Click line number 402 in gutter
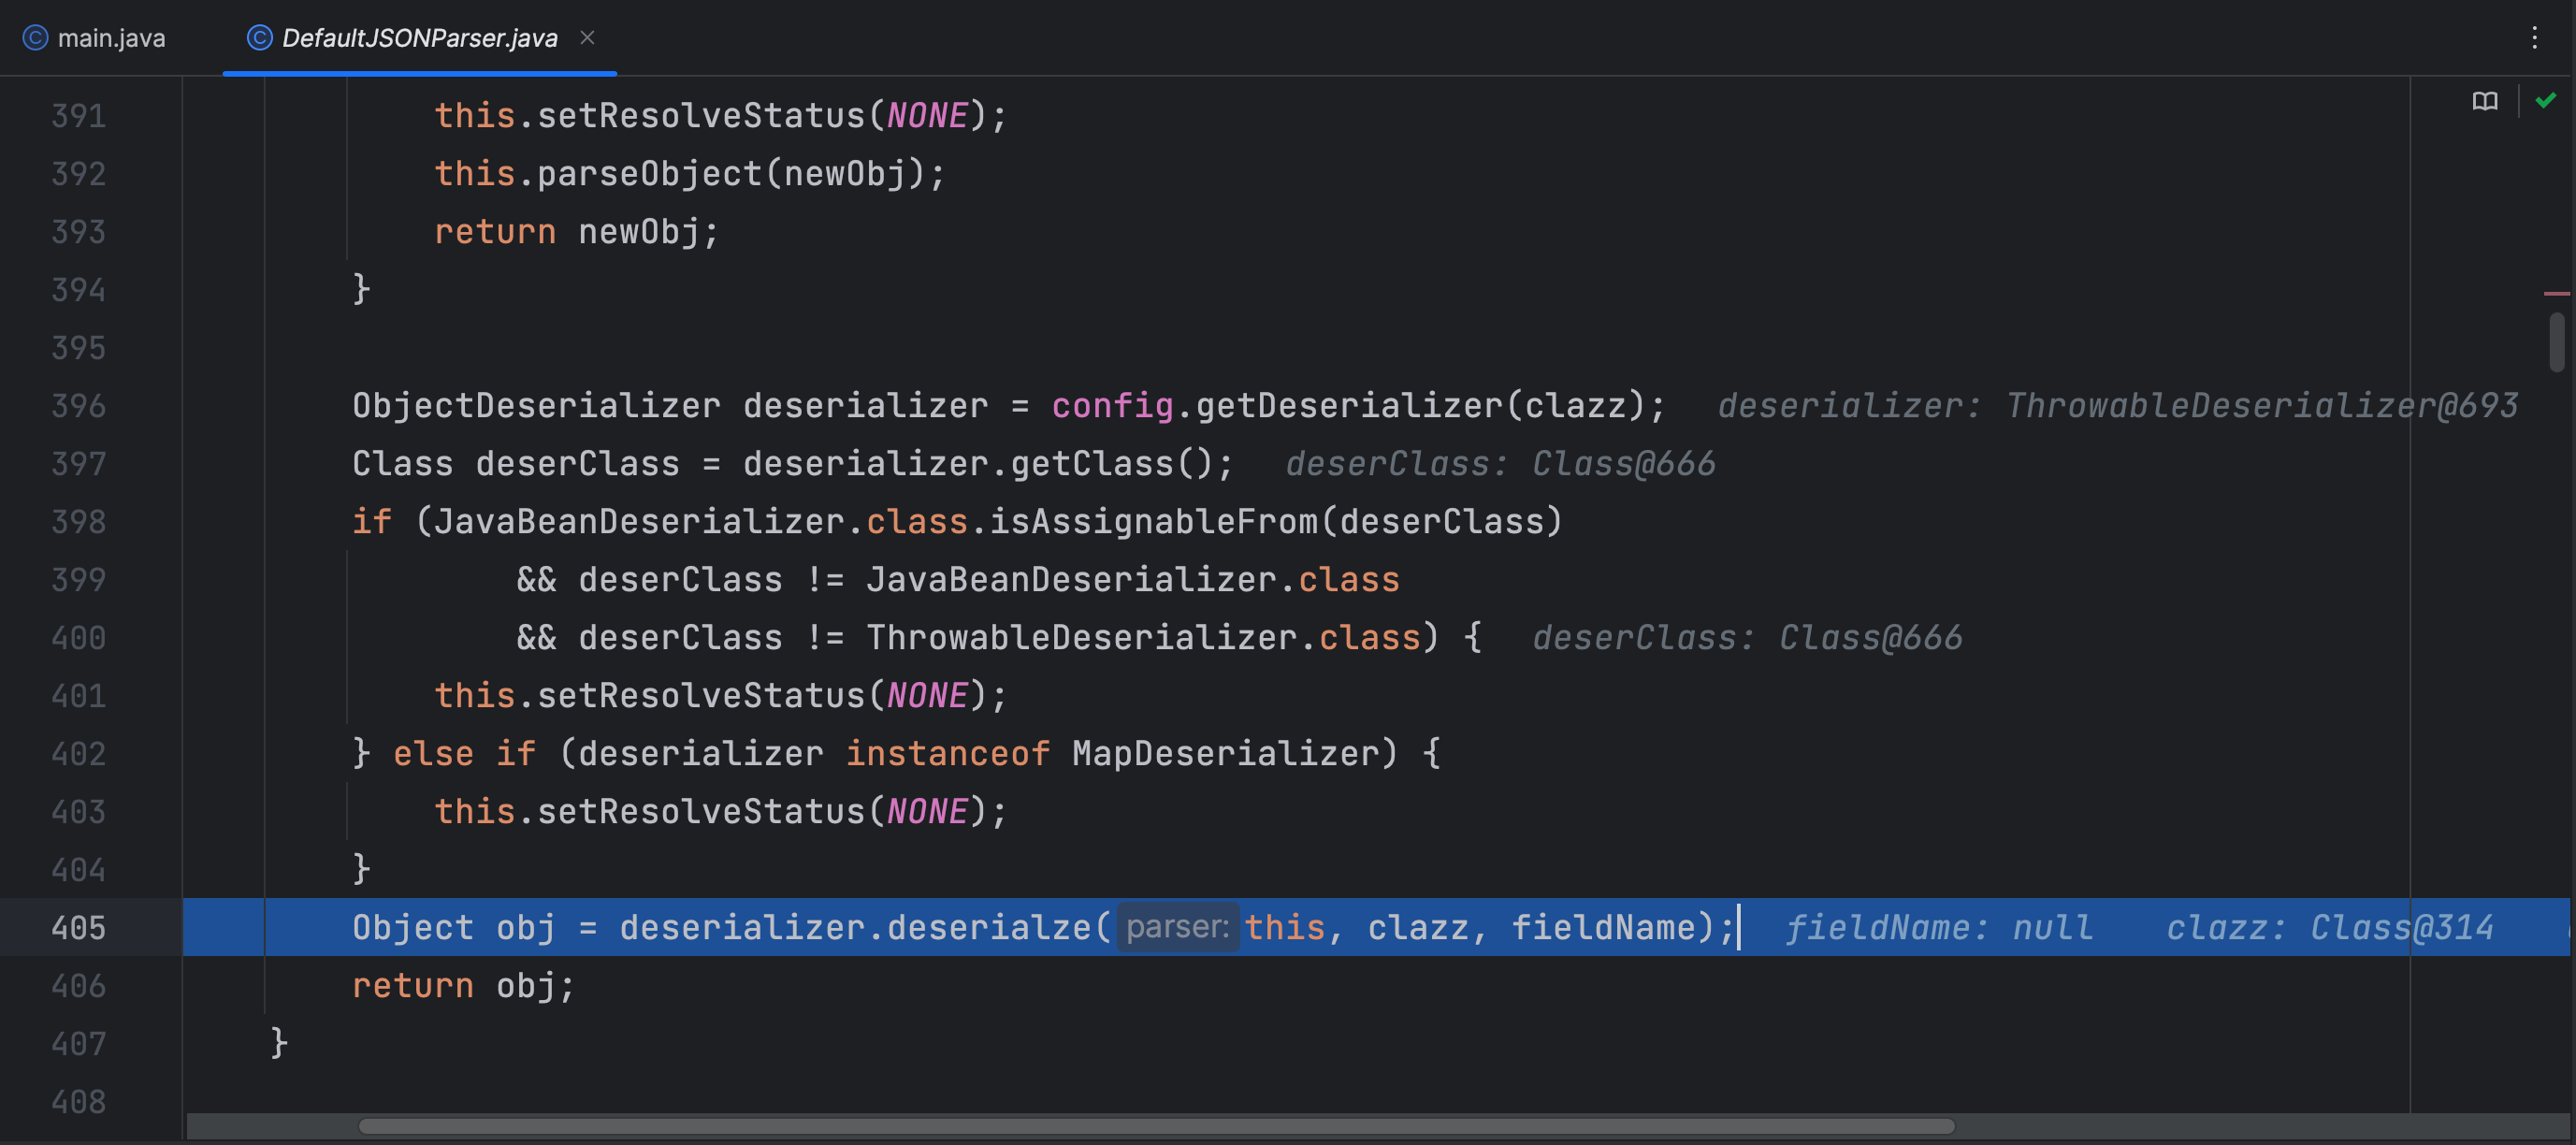 (78, 754)
